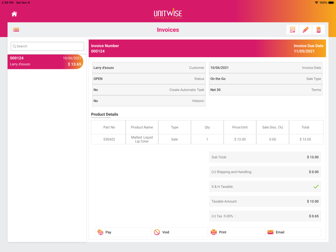
Task: Click the Historic No field
Action: tap(149, 101)
